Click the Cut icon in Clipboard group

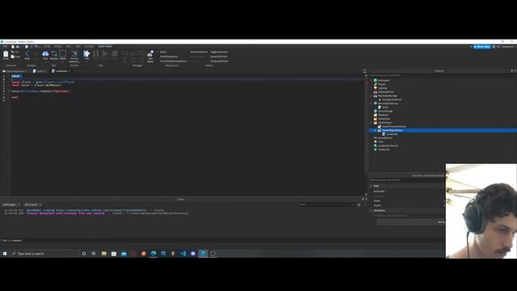coord(13,52)
